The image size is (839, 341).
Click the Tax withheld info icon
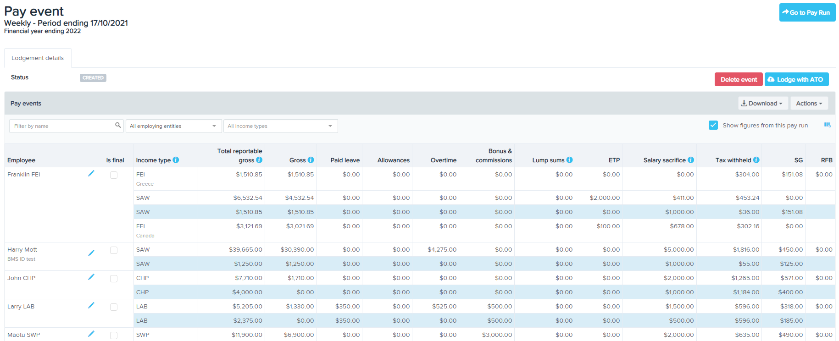756,160
